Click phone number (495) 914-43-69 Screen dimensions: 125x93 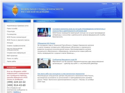(16, 85)
